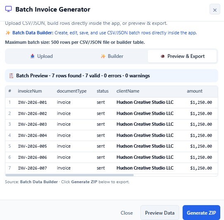Viewport: 224px width, 220px height.
Task: Switch to the Upload tab
Action: [42, 56]
